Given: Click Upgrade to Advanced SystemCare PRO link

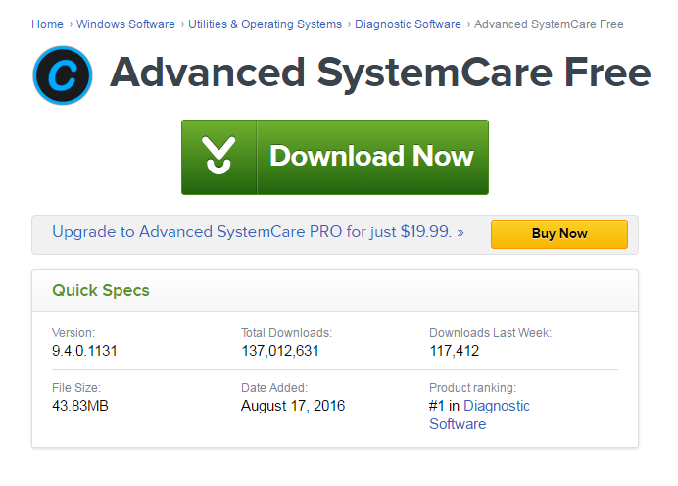Looking at the screenshot, I should pos(252,232).
